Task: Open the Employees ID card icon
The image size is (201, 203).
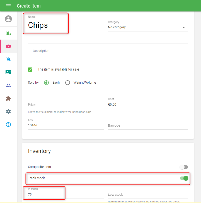Action: click(8, 72)
